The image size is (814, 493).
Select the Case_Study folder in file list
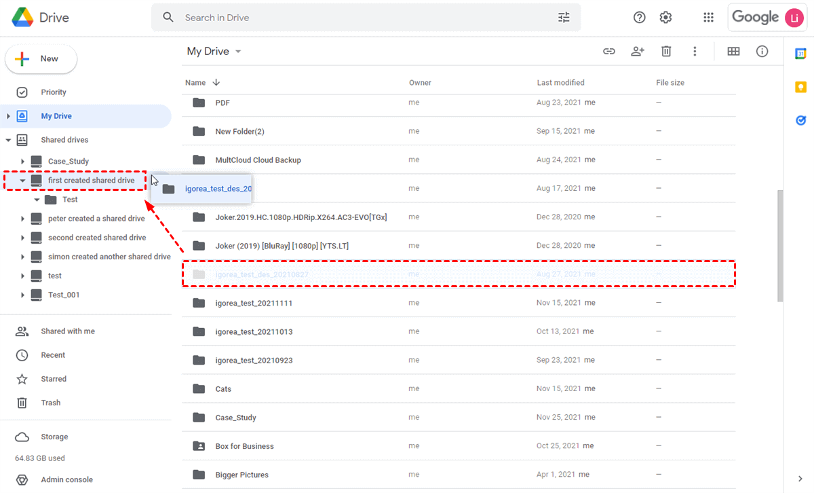tap(459, 418)
